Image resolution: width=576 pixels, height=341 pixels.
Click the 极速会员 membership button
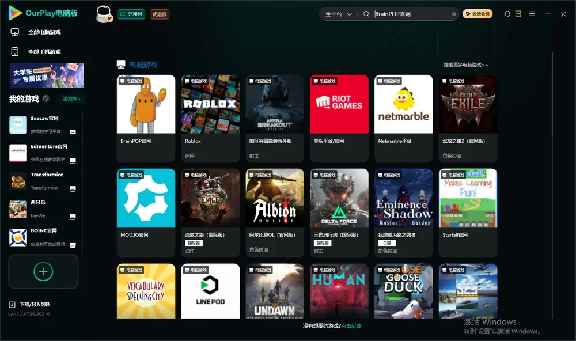(x=478, y=14)
